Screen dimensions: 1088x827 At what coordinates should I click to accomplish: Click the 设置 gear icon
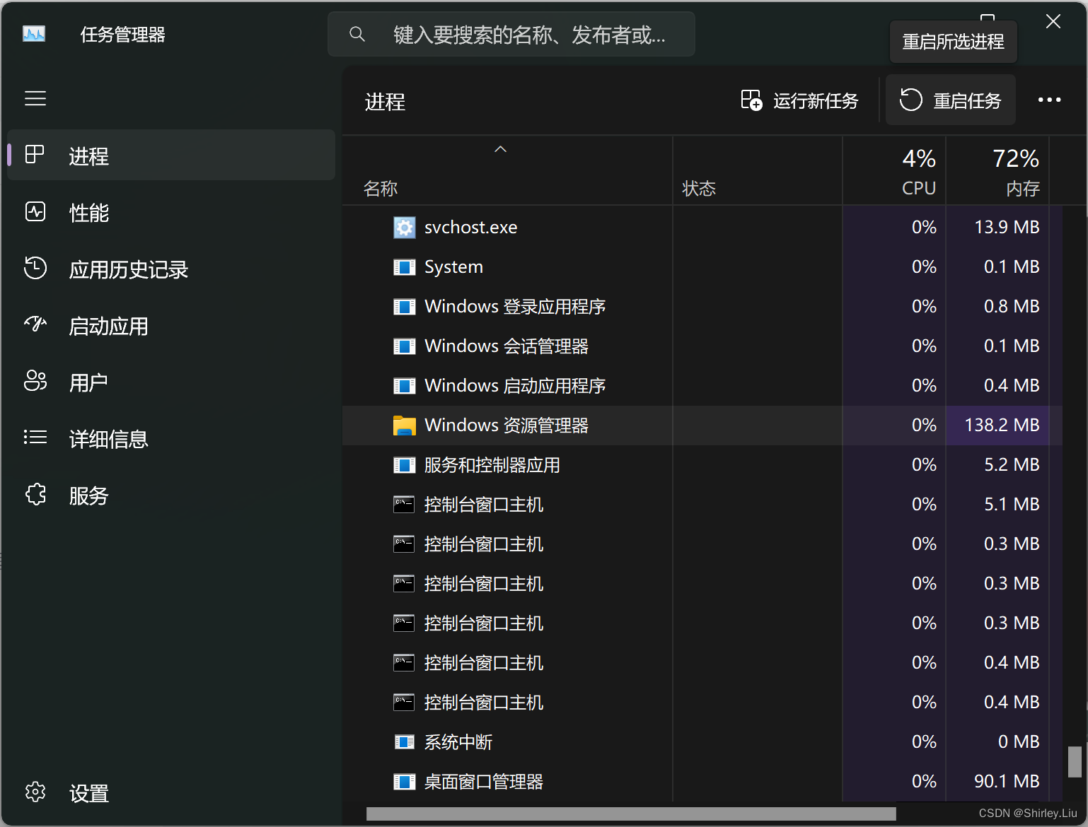(x=35, y=792)
